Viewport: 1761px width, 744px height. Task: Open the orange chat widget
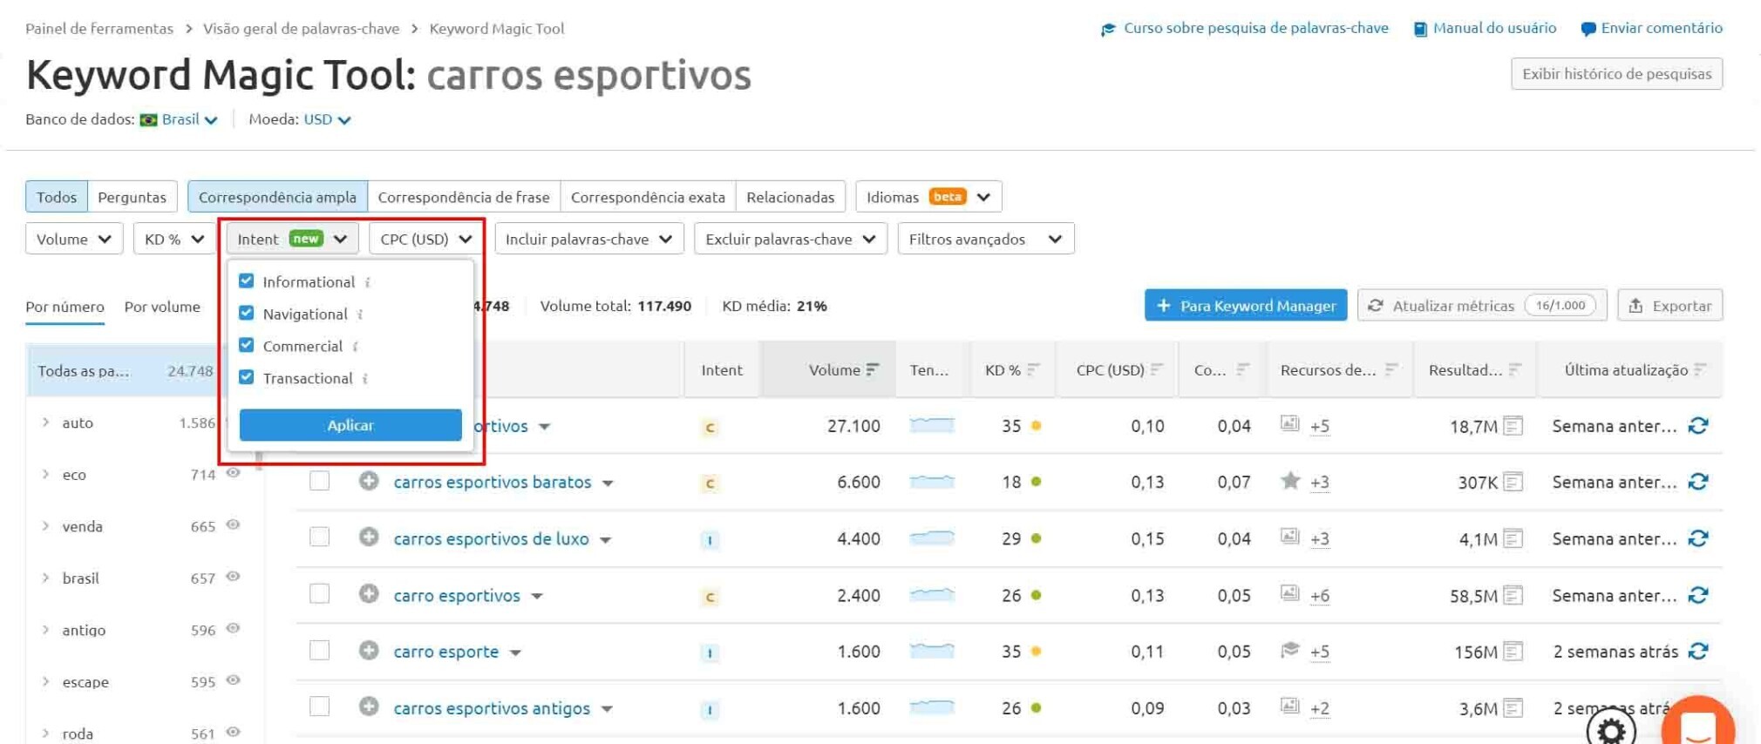pyautogui.click(x=1698, y=721)
